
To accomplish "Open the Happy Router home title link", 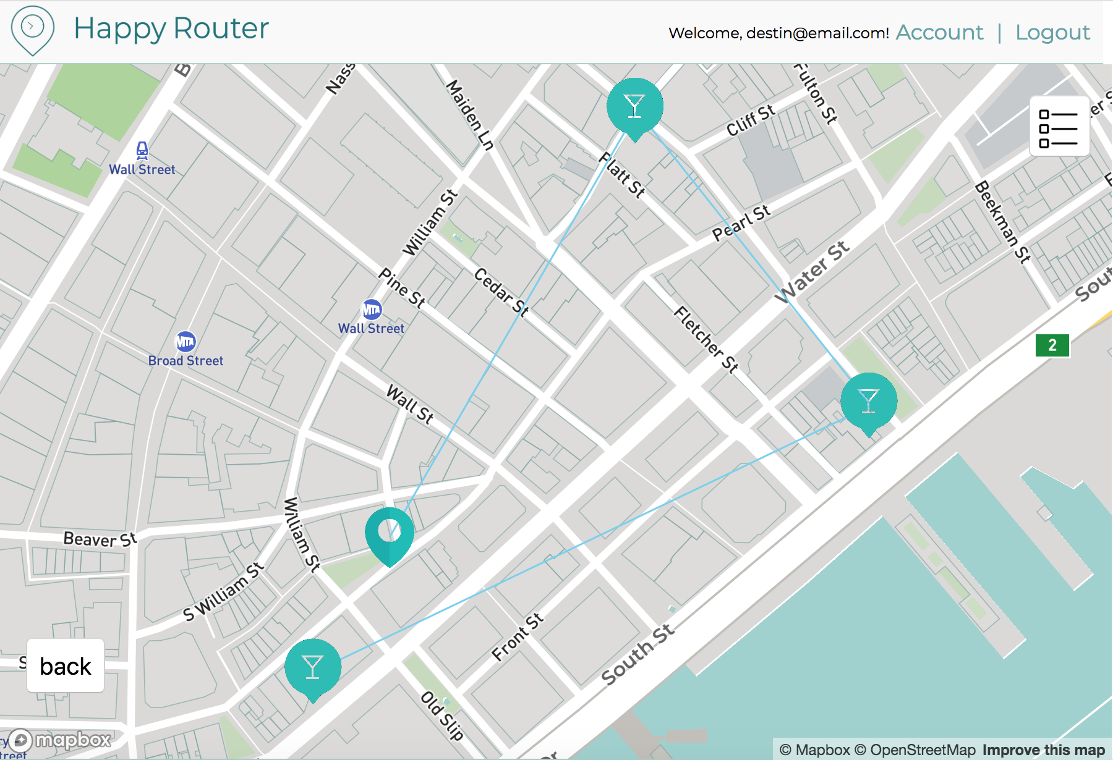I will point(171,28).
